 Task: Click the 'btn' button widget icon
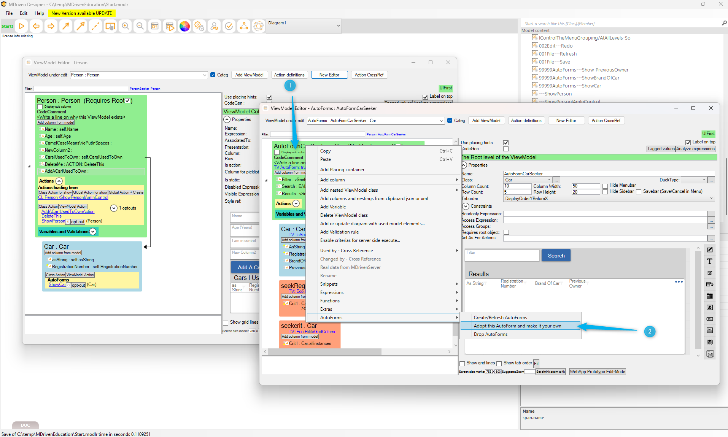tap(710, 319)
